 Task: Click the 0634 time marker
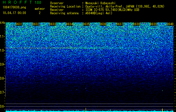click(69, 24)
